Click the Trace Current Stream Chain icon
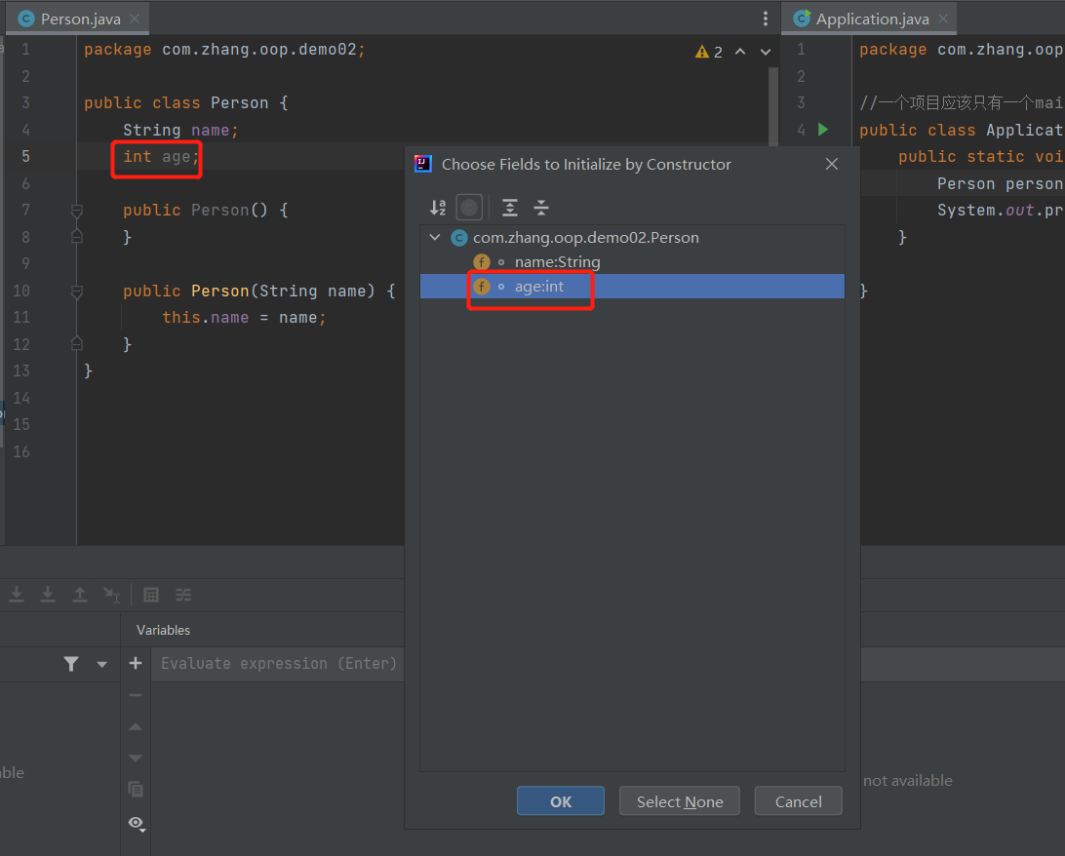 182,595
